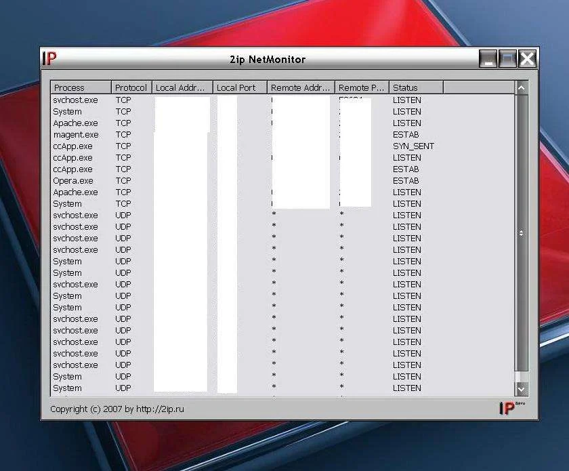Click the Remote Addr... column header
The image size is (569, 471).
301,87
